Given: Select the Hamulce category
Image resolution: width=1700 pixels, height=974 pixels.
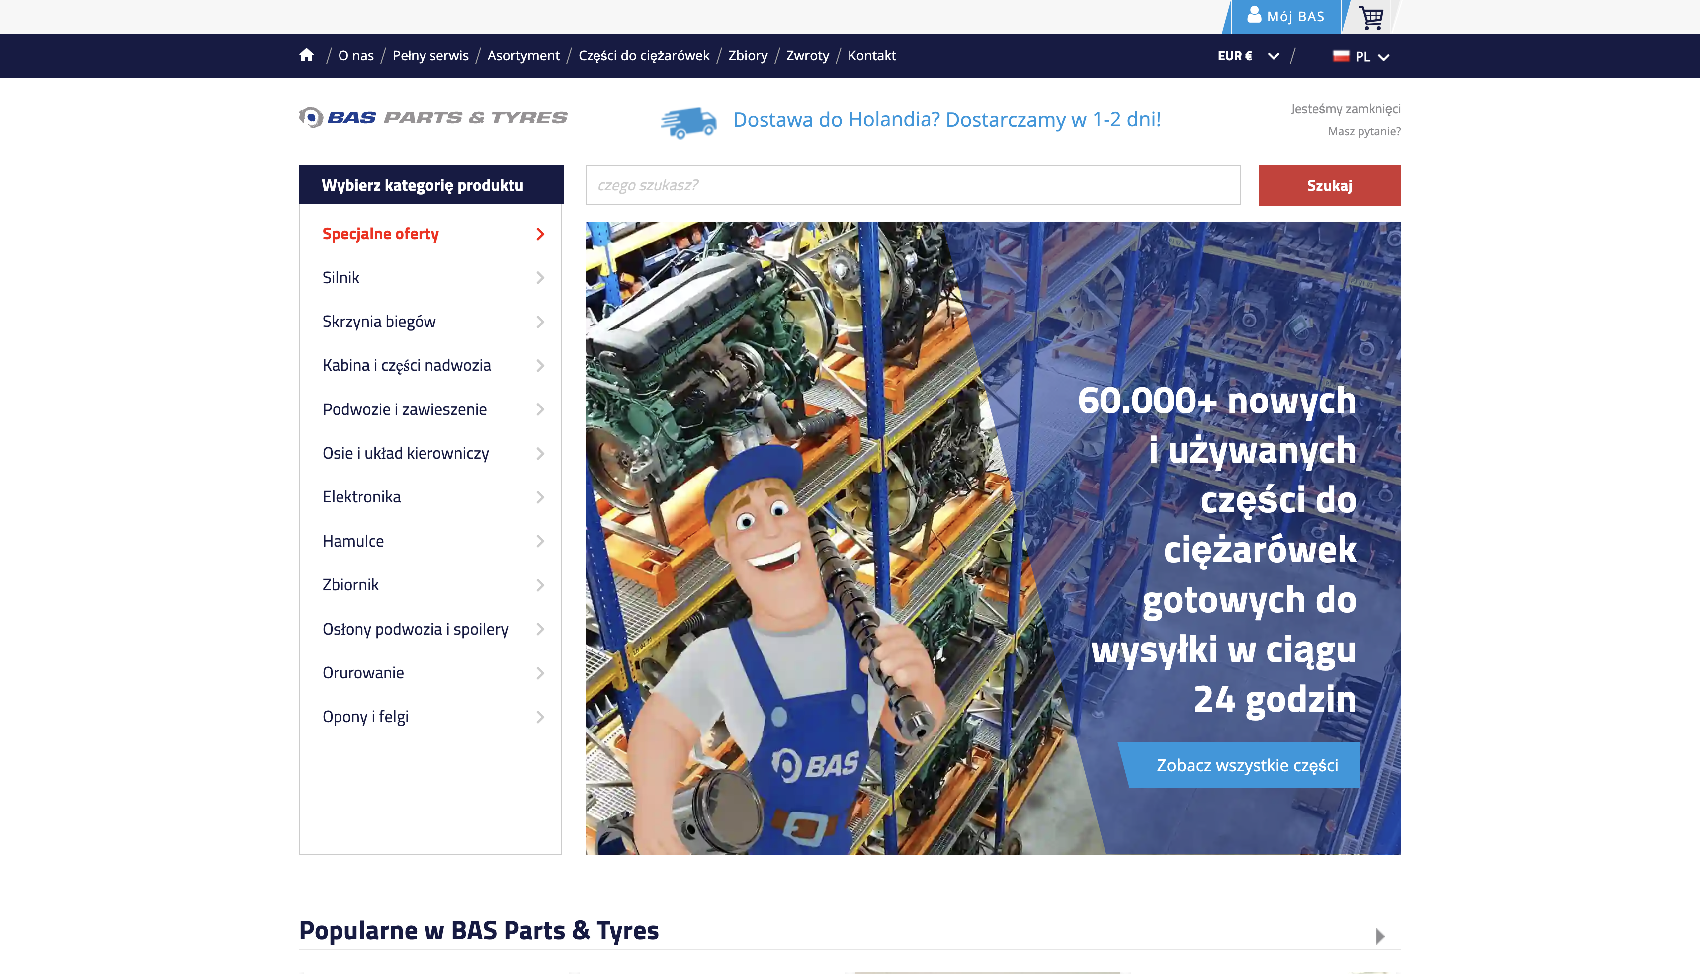Looking at the screenshot, I should [x=353, y=541].
